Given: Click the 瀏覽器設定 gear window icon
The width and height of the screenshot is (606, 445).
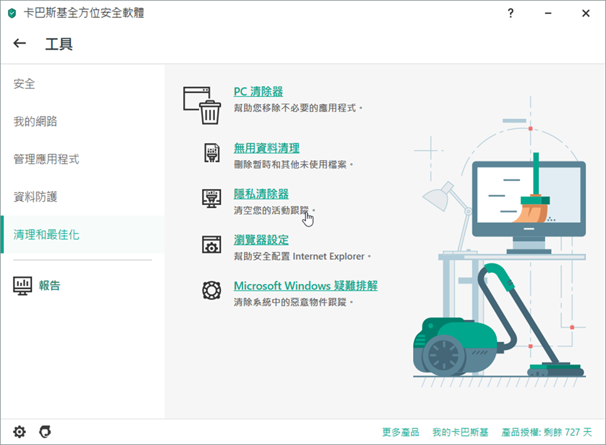Looking at the screenshot, I should tap(211, 244).
